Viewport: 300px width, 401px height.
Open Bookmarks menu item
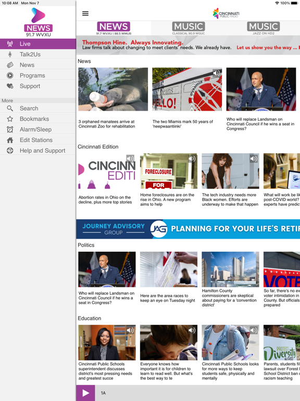[x=37, y=119]
